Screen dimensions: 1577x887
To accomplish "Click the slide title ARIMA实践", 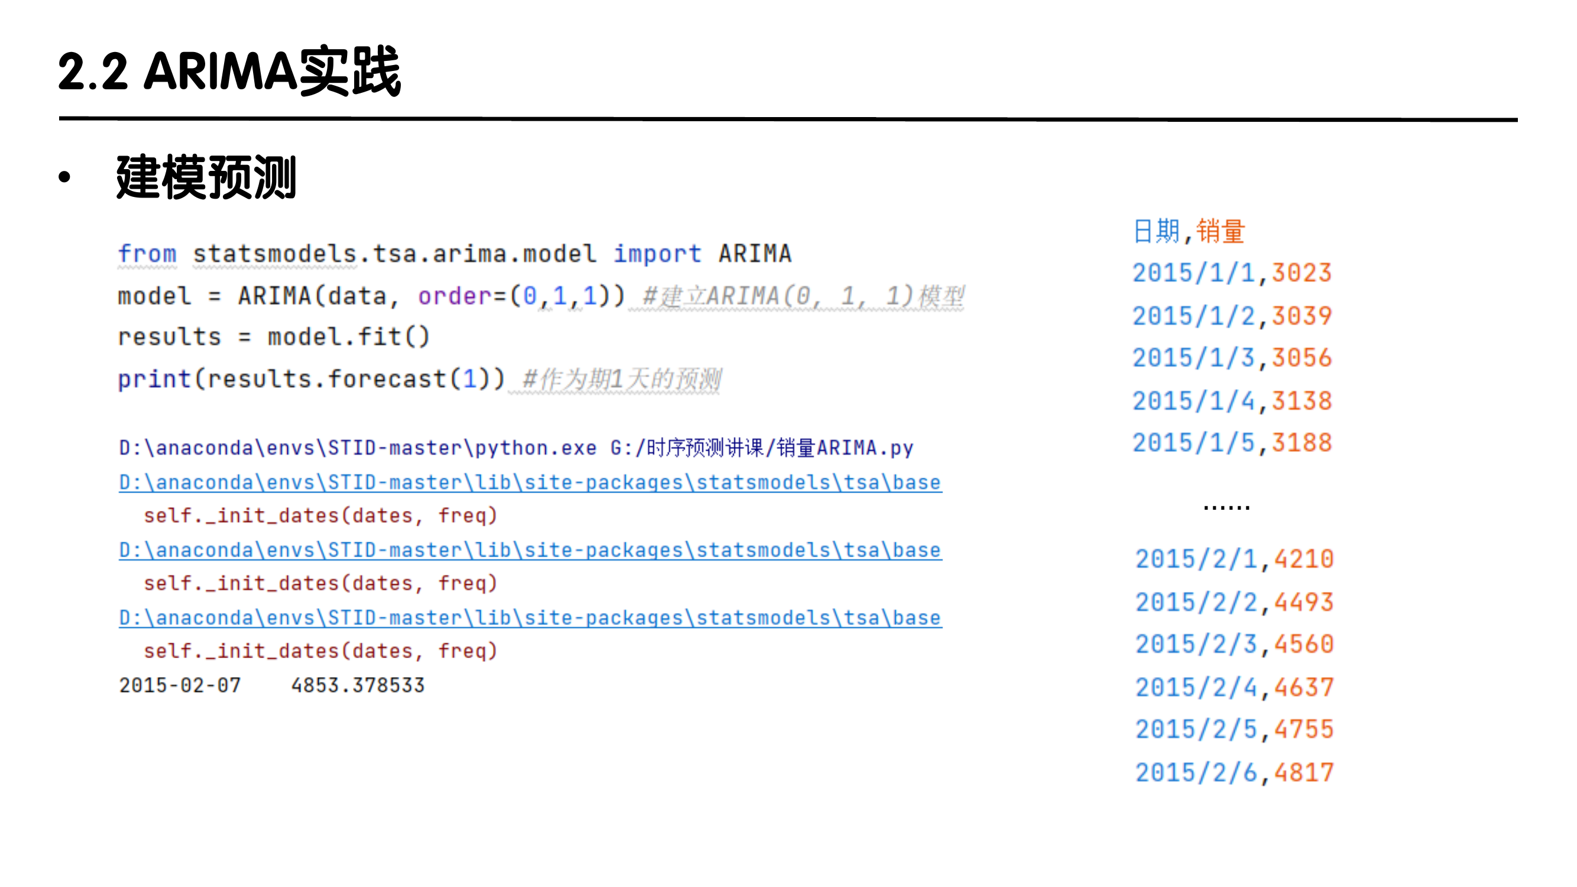I will [229, 72].
